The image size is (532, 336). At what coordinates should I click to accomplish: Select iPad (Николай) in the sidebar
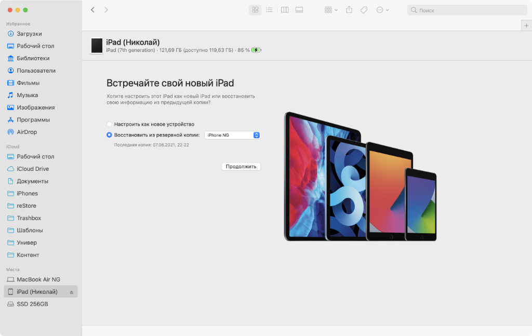click(x=41, y=291)
